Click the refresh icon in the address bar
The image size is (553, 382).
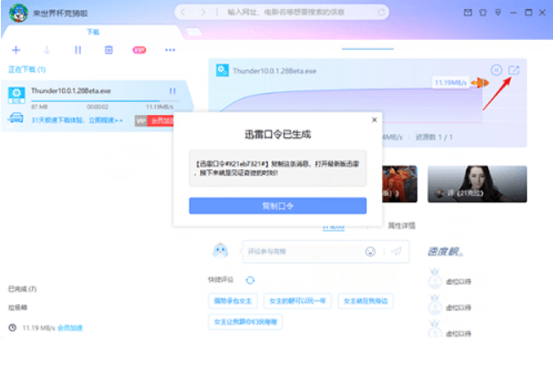[x=381, y=12]
